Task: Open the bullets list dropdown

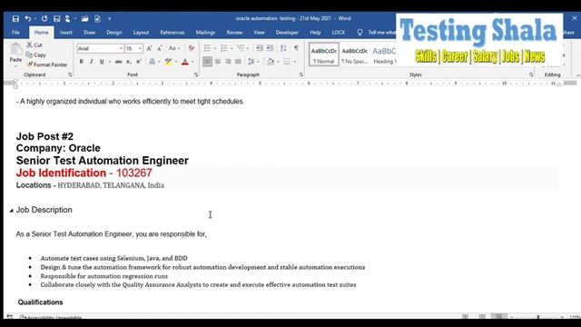Action: pos(215,48)
